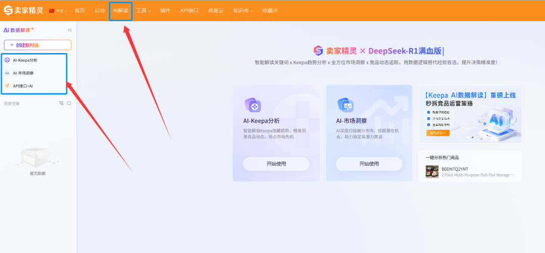
Task: Click the China flag icon in header
Action: 51,11
